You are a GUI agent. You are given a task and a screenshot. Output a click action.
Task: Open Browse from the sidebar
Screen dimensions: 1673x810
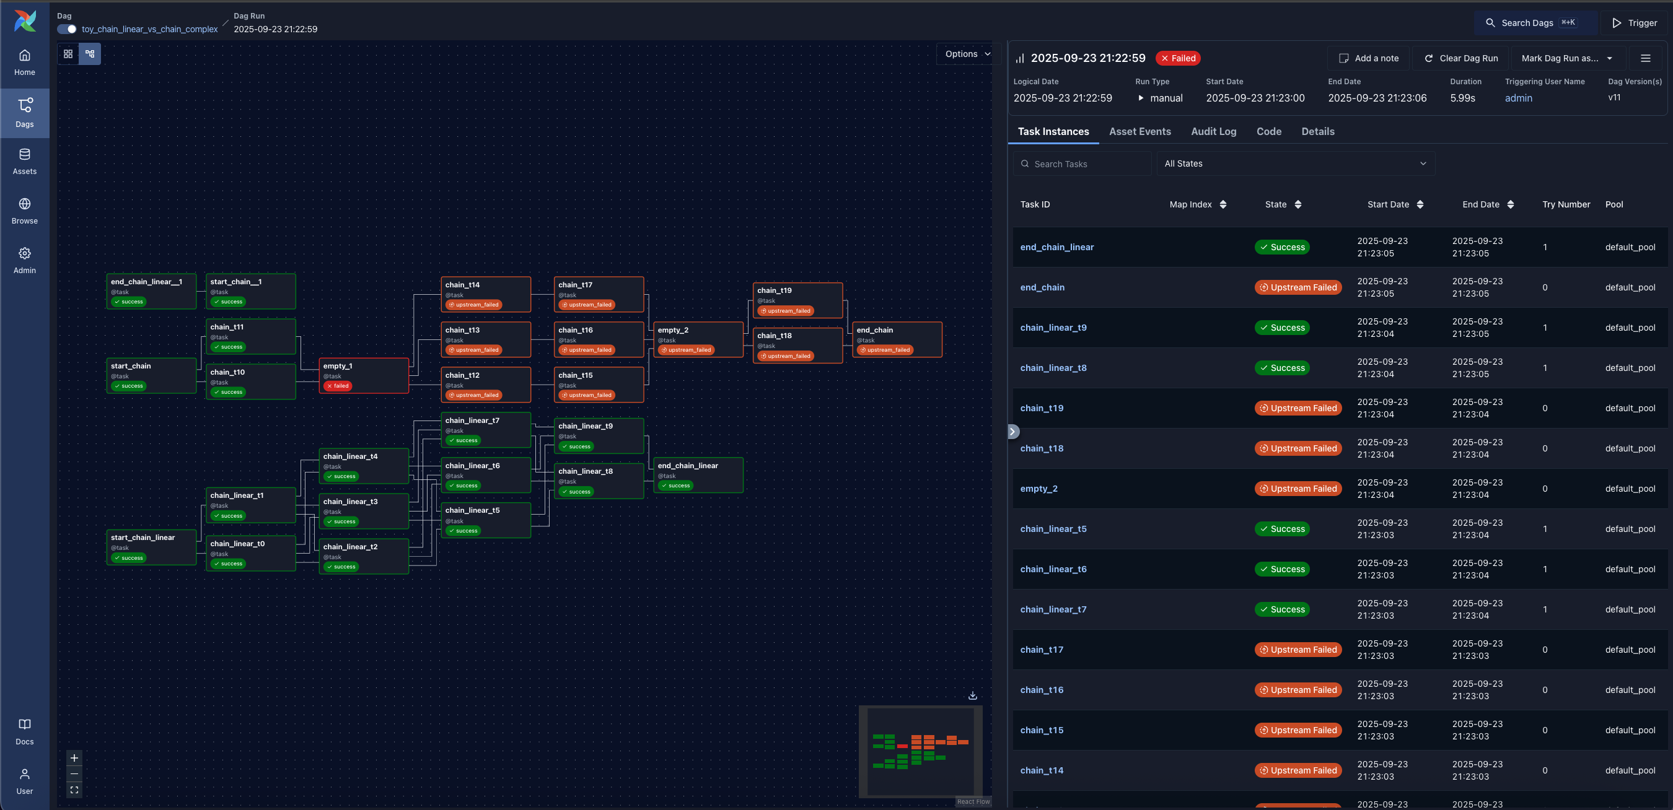tap(25, 210)
